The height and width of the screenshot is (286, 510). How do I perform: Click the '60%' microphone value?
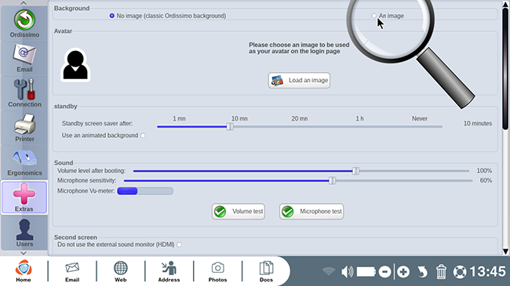(486, 181)
